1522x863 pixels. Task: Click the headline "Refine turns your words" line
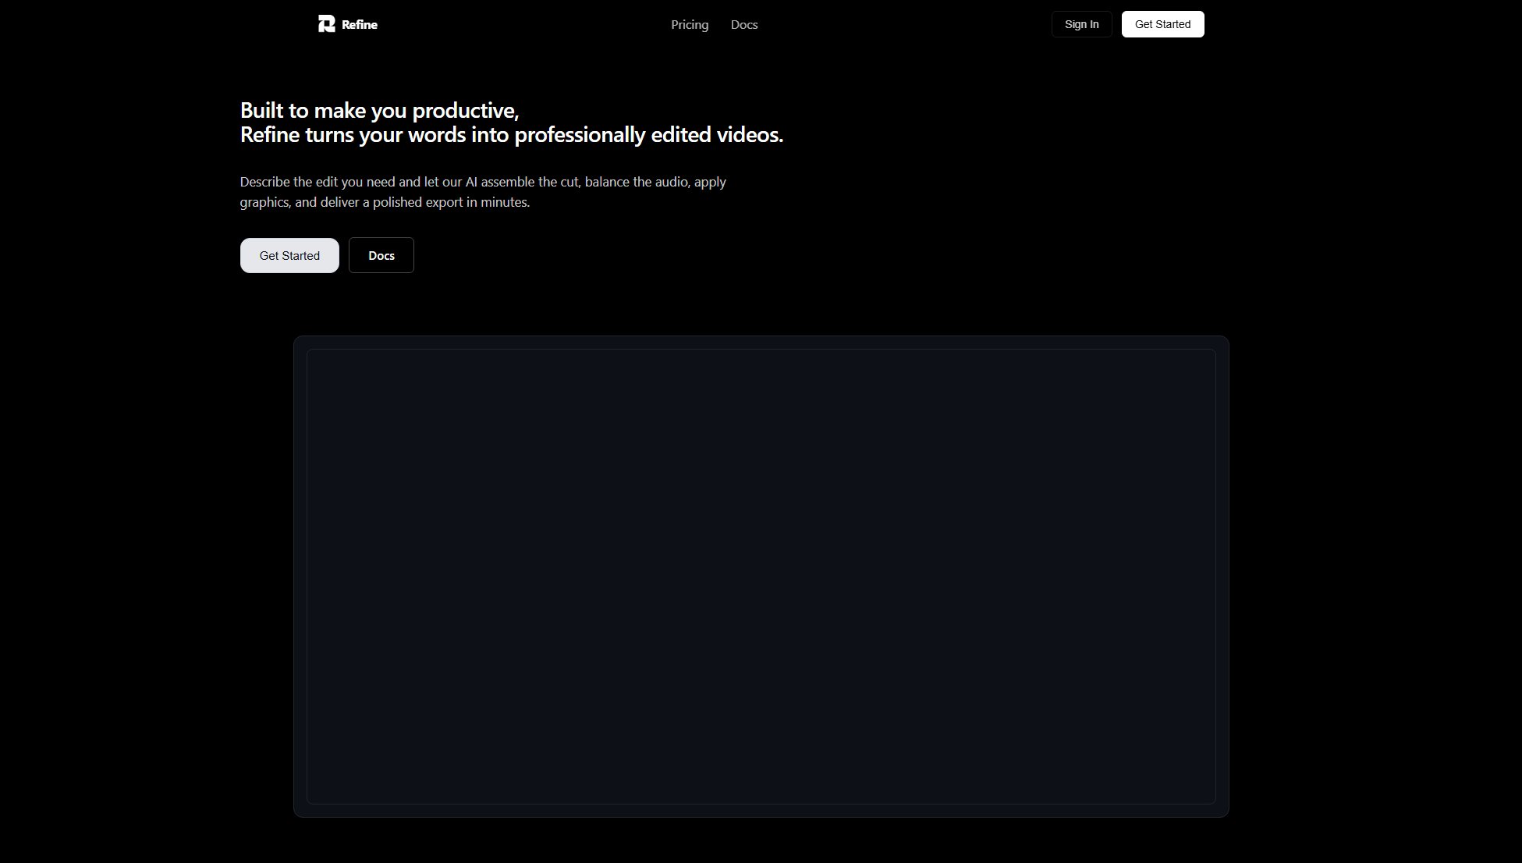[x=512, y=135]
